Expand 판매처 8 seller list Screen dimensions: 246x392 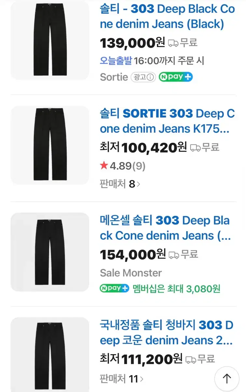point(120,184)
